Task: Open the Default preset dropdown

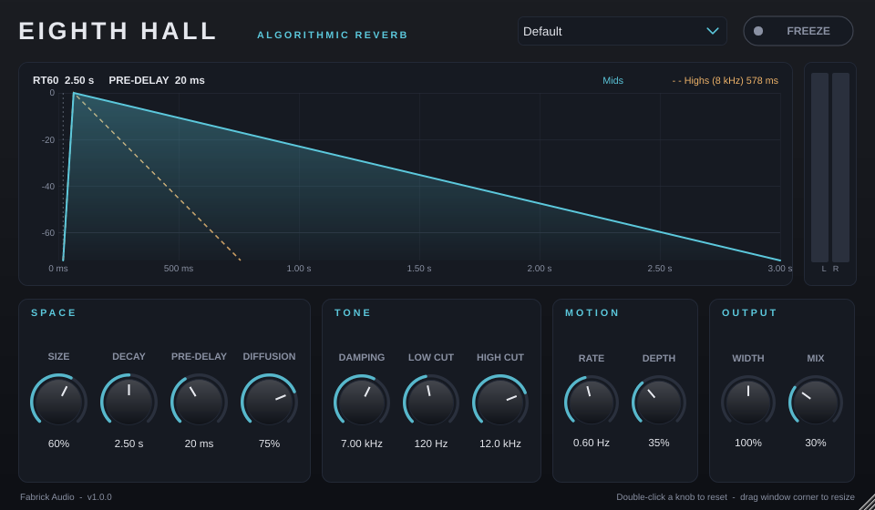Action: (x=623, y=31)
